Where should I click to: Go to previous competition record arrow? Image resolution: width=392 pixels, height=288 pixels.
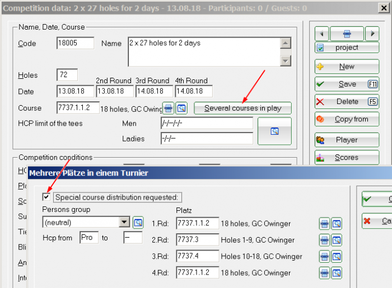tap(322, 34)
